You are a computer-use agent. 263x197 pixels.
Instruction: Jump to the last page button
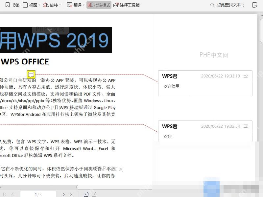72,194
